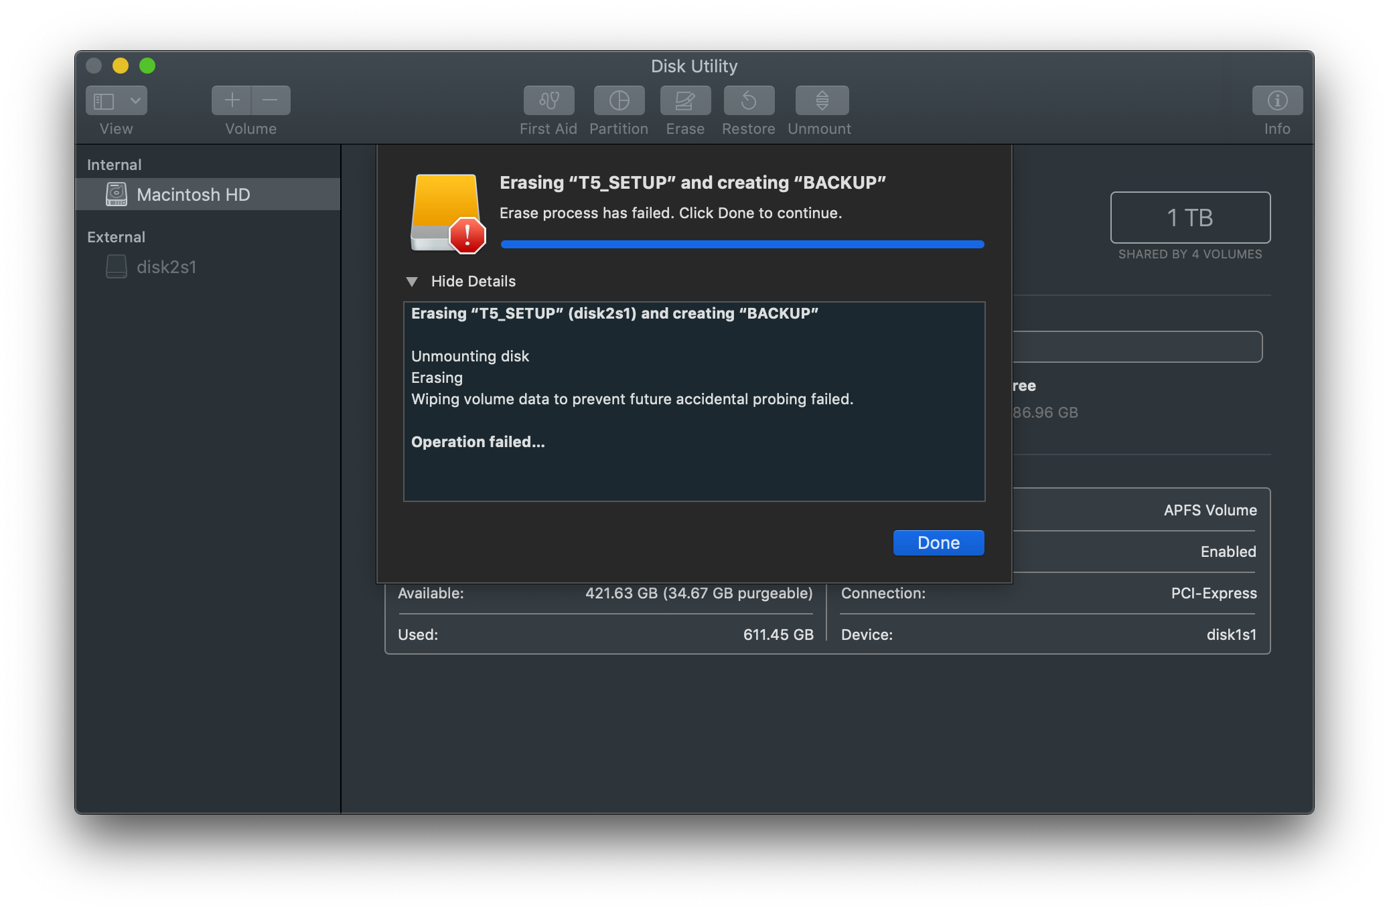The width and height of the screenshot is (1389, 913).
Task: Click the green zoom window button
Action: coord(147,66)
